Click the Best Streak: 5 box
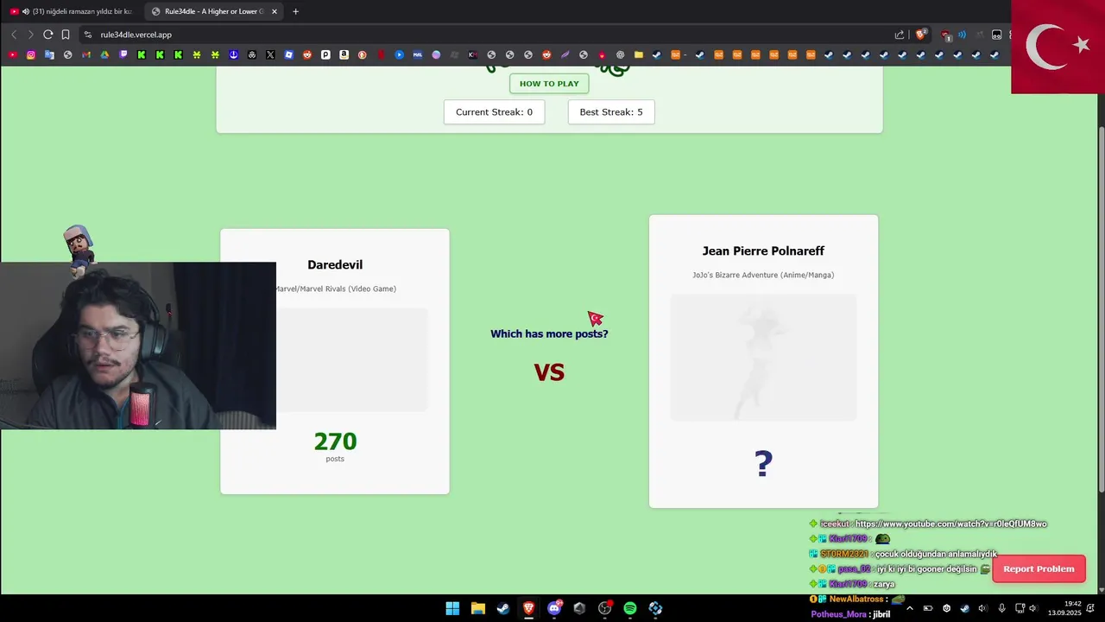The image size is (1105, 622). tap(611, 112)
